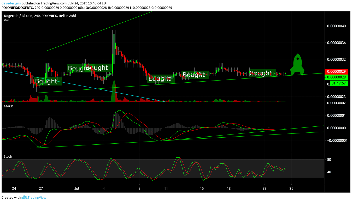Click the 27 date on the time axis
This screenshot has width=352, height=202.
(41, 188)
